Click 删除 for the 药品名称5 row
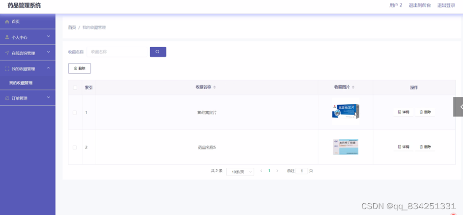The height and width of the screenshot is (215, 463). pos(425,147)
